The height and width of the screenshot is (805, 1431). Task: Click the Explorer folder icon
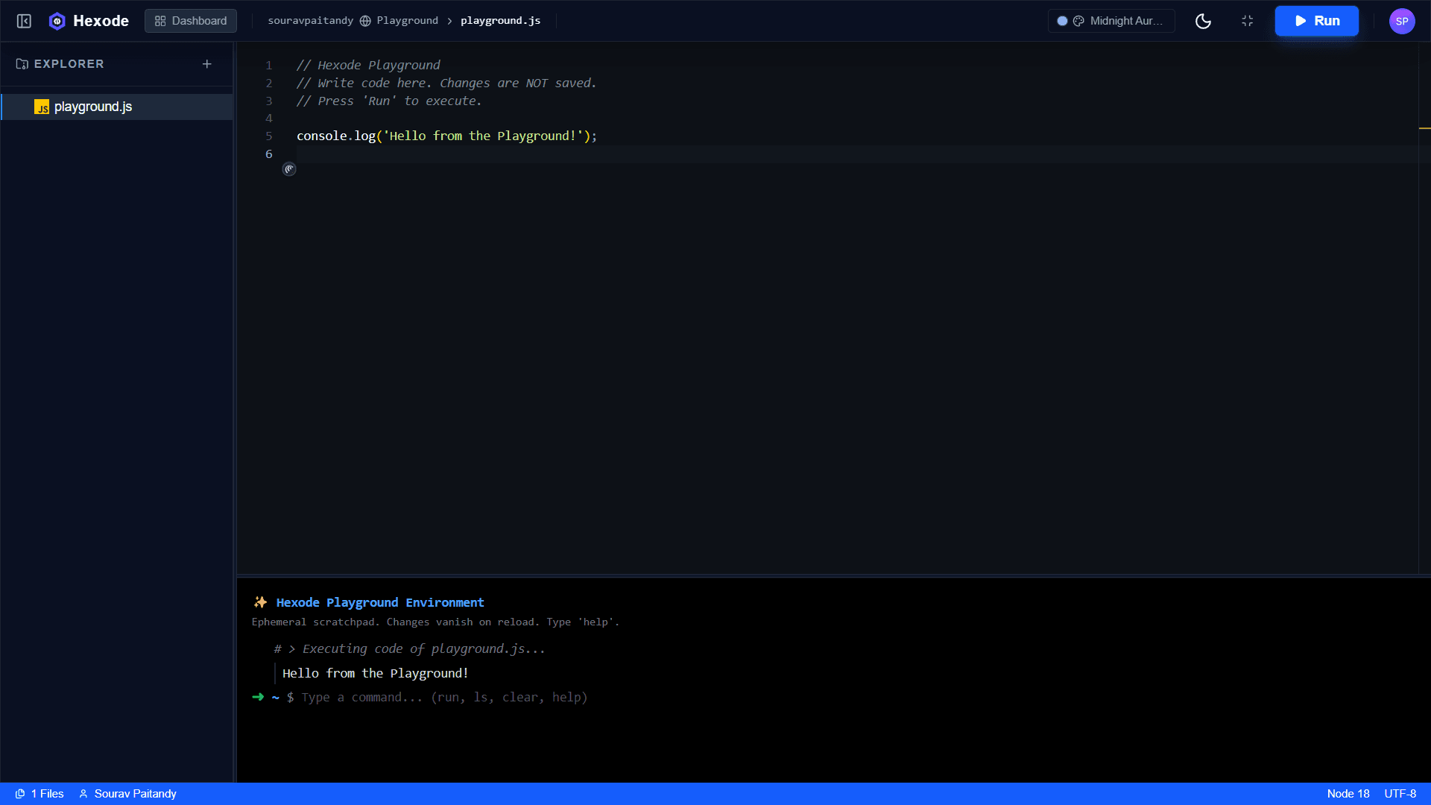[22, 64]
